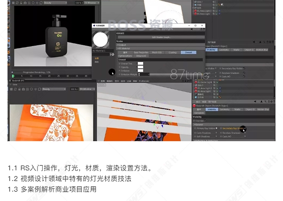Stop render in top Redshift IPR toolbar
Screen dimensions: 283x201
click(x=13, y=3)
